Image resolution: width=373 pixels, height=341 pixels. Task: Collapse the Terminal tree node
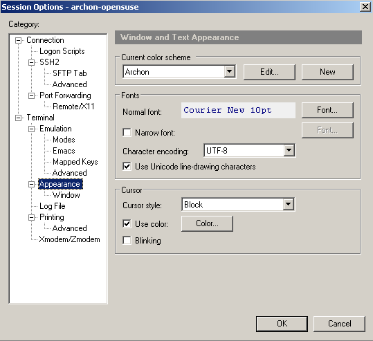coord(18,118)
